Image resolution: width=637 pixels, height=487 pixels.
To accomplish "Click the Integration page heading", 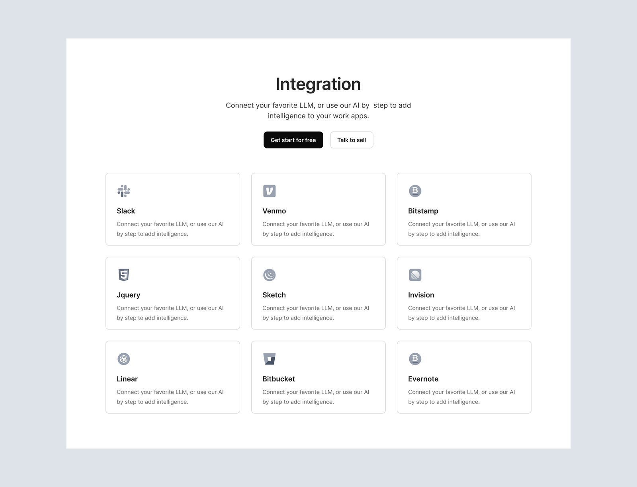I will point(318,84).
